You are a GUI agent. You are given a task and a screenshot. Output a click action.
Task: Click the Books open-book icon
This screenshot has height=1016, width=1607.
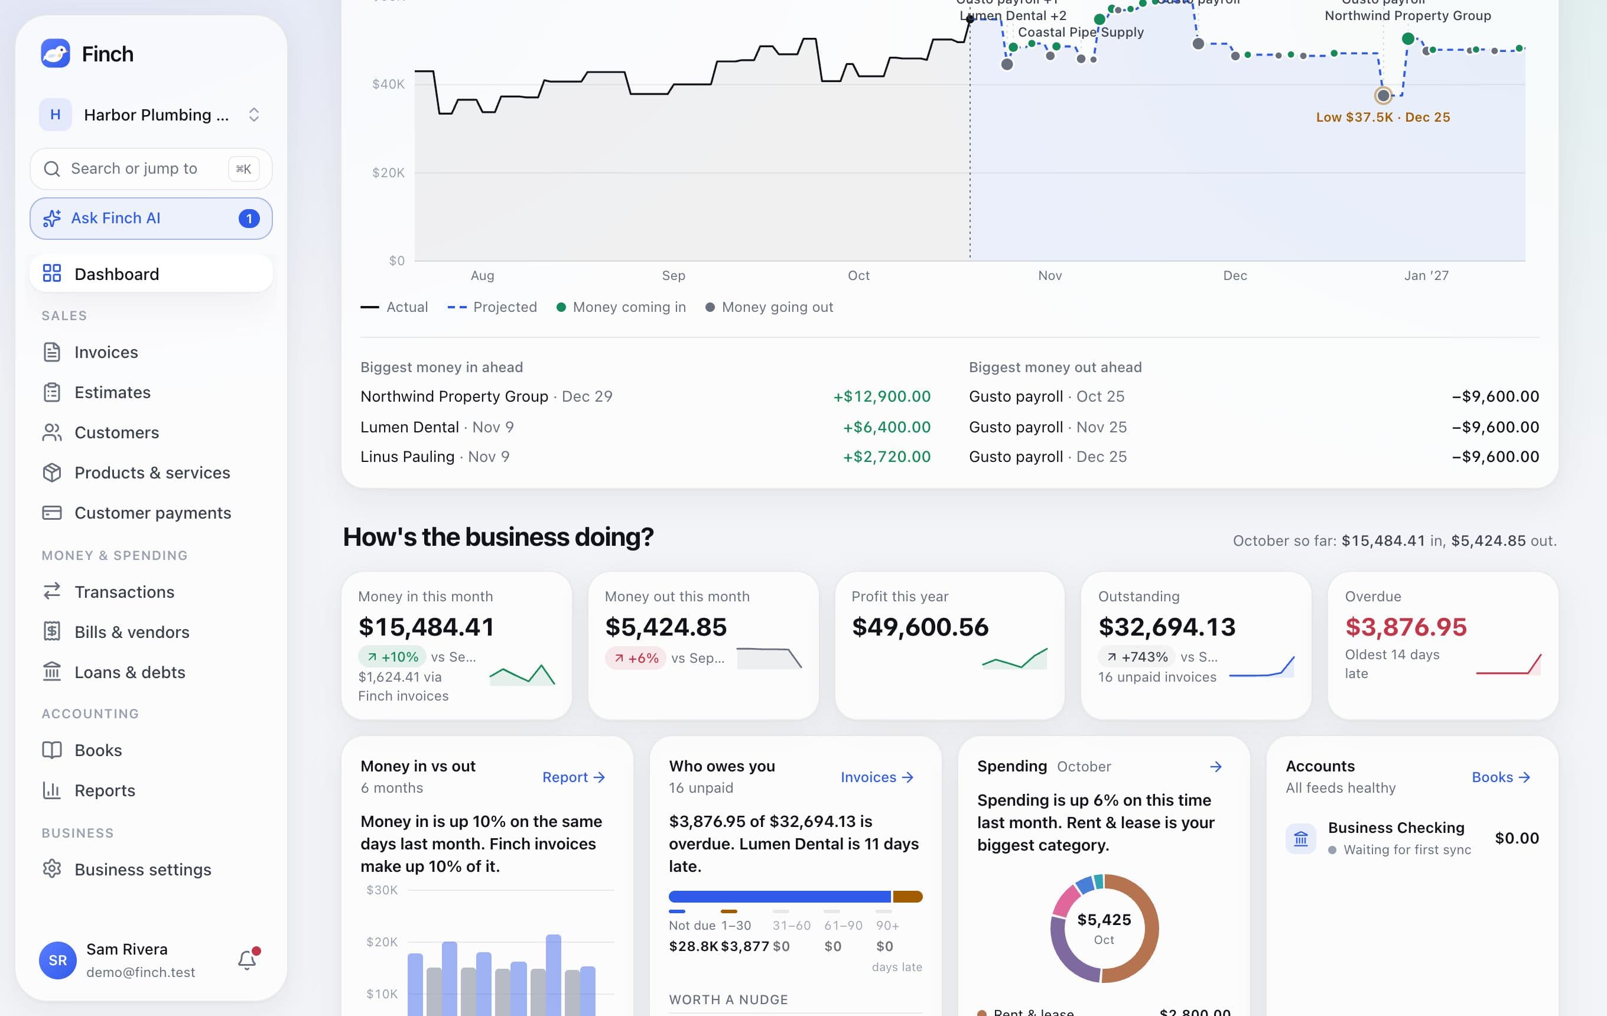point(52,750)
